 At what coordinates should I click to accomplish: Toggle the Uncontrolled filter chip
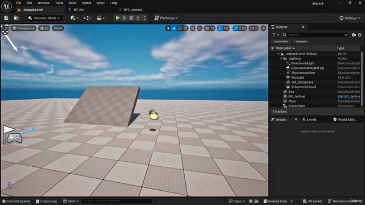tap(281, 42)
